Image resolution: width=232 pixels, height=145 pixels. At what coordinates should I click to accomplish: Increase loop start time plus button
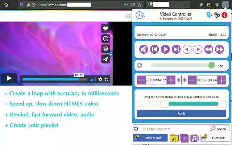pos(171,80)
